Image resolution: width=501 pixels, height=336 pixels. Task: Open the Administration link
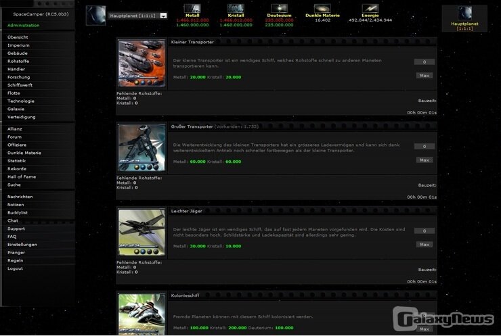23,25
